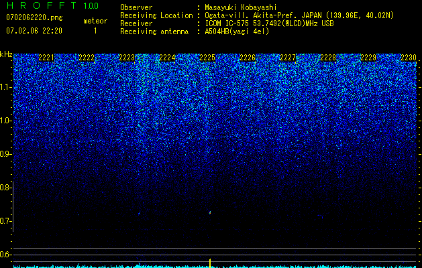Click the 2227 time marker
This screenshot has width=422, height=268.
pyautogui.click(x=288, y=58)
